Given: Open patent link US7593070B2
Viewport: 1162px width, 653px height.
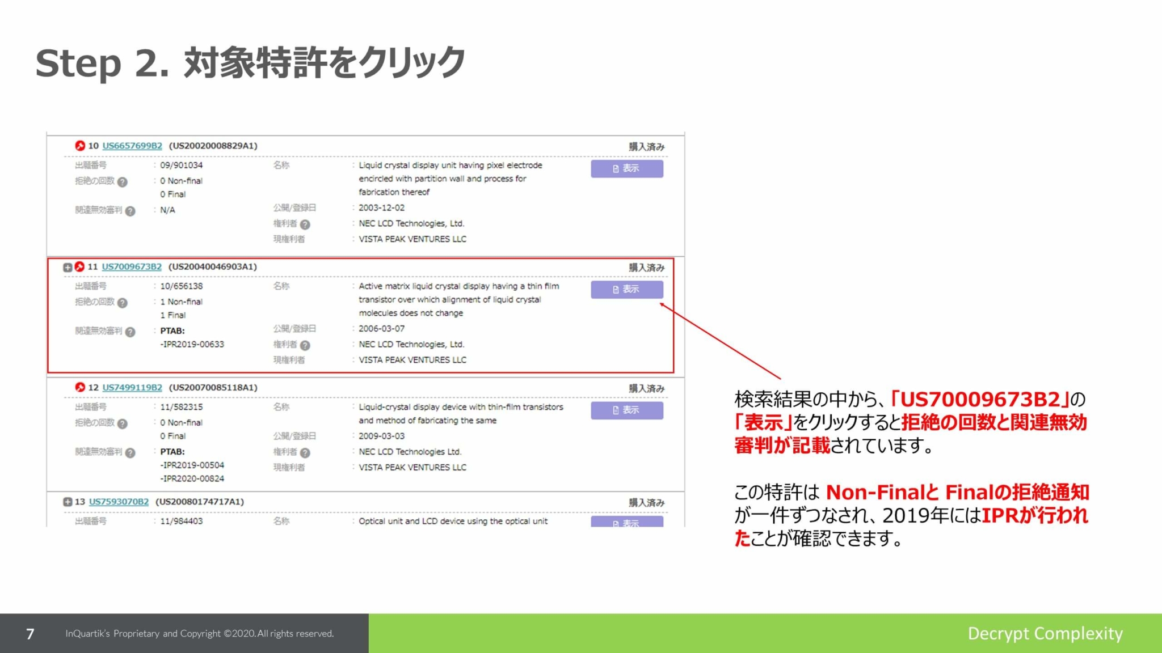Looking at the screenshot, I should tap(119, 502).
